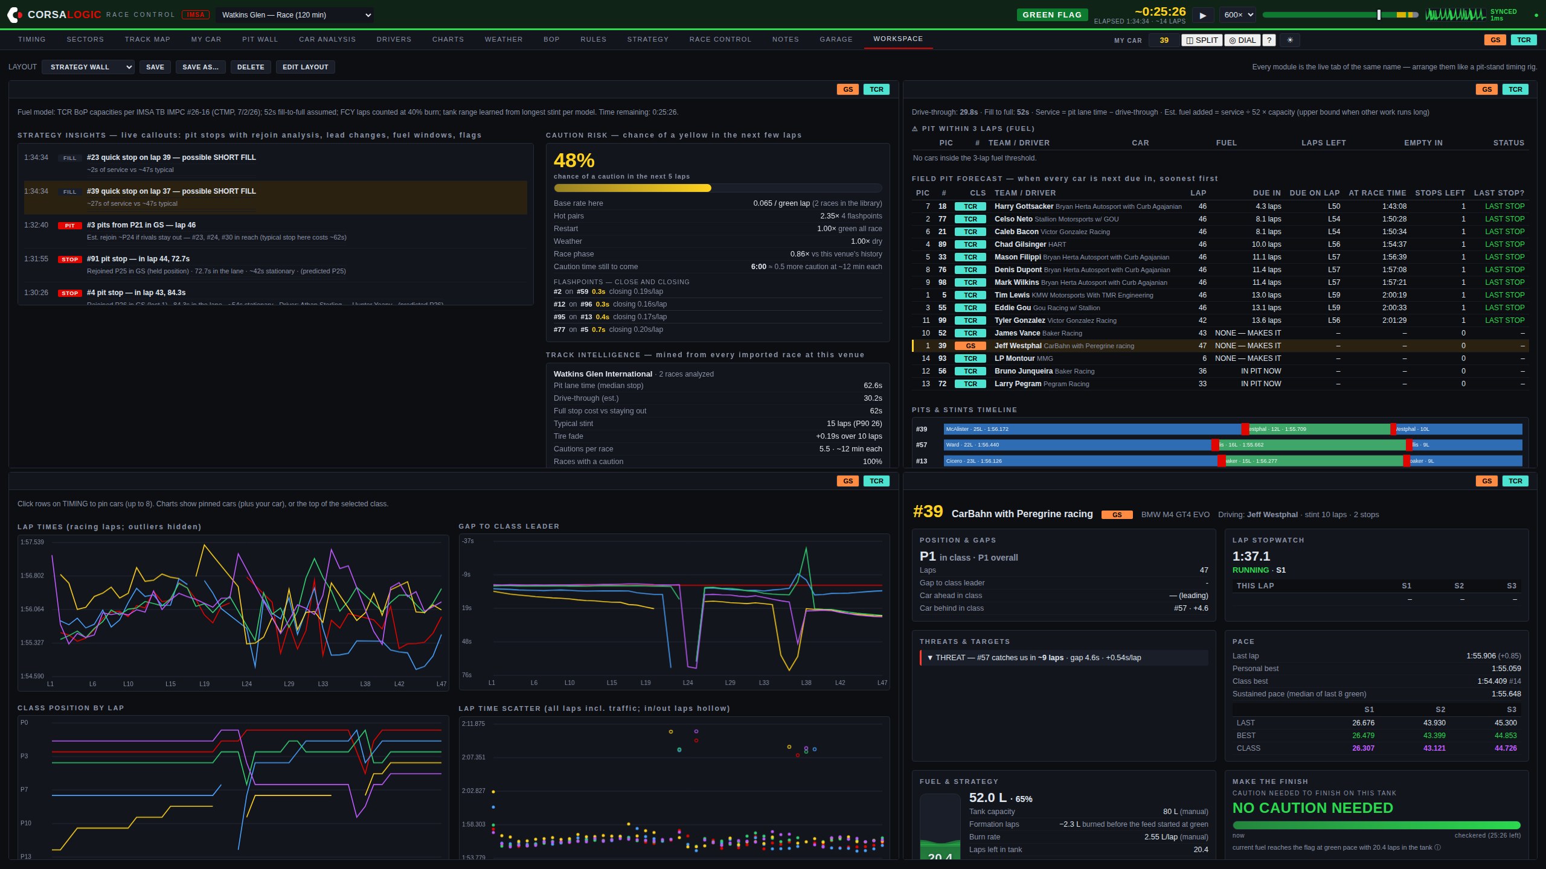Click the IMSA series badge
The image size is (1546, 869).
pos(196,14)
